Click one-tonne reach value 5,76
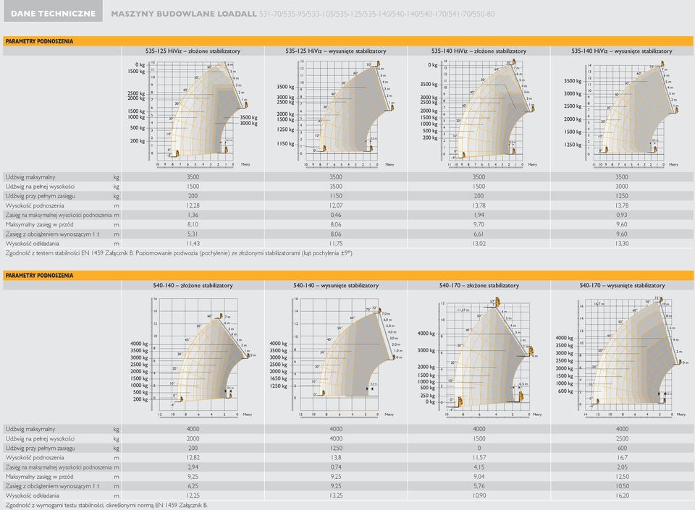Viewport: 695px width, 510px height. pos(479,486)
